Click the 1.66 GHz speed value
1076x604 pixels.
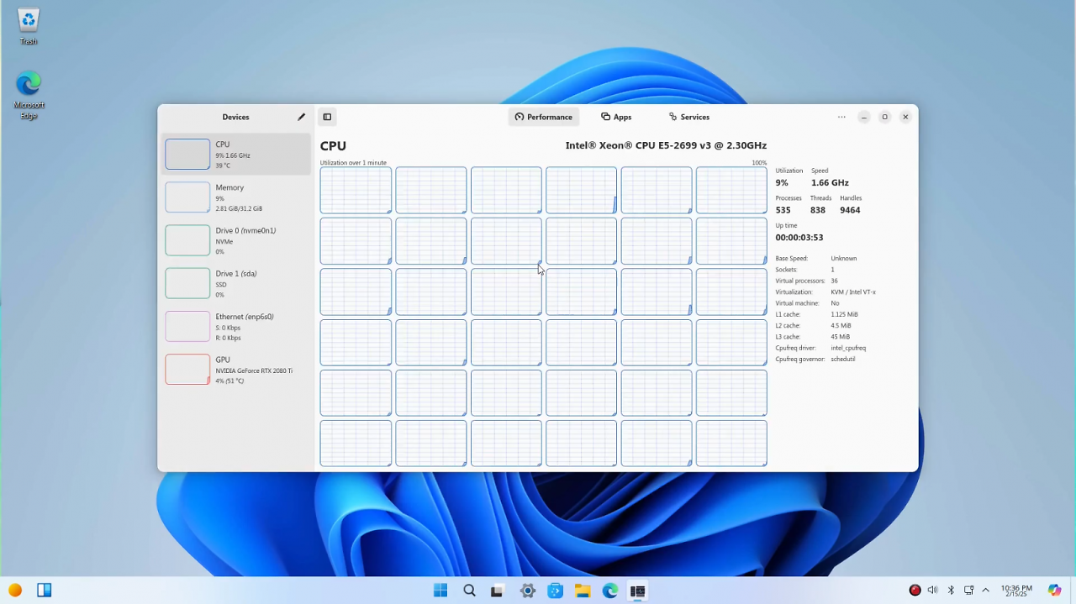point(830,182)
